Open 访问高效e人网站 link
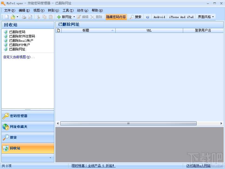The width and height of the screenshot is (225, 169). (198, 166)
